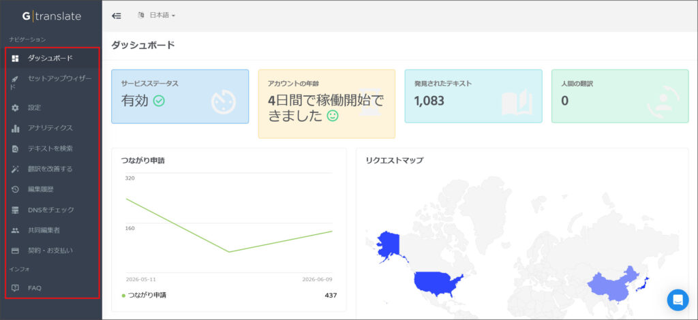Click the server icon for DNSをチェック
Viewport: 698px width, 320px height.
pyautogui.click(x=15, y=210)
